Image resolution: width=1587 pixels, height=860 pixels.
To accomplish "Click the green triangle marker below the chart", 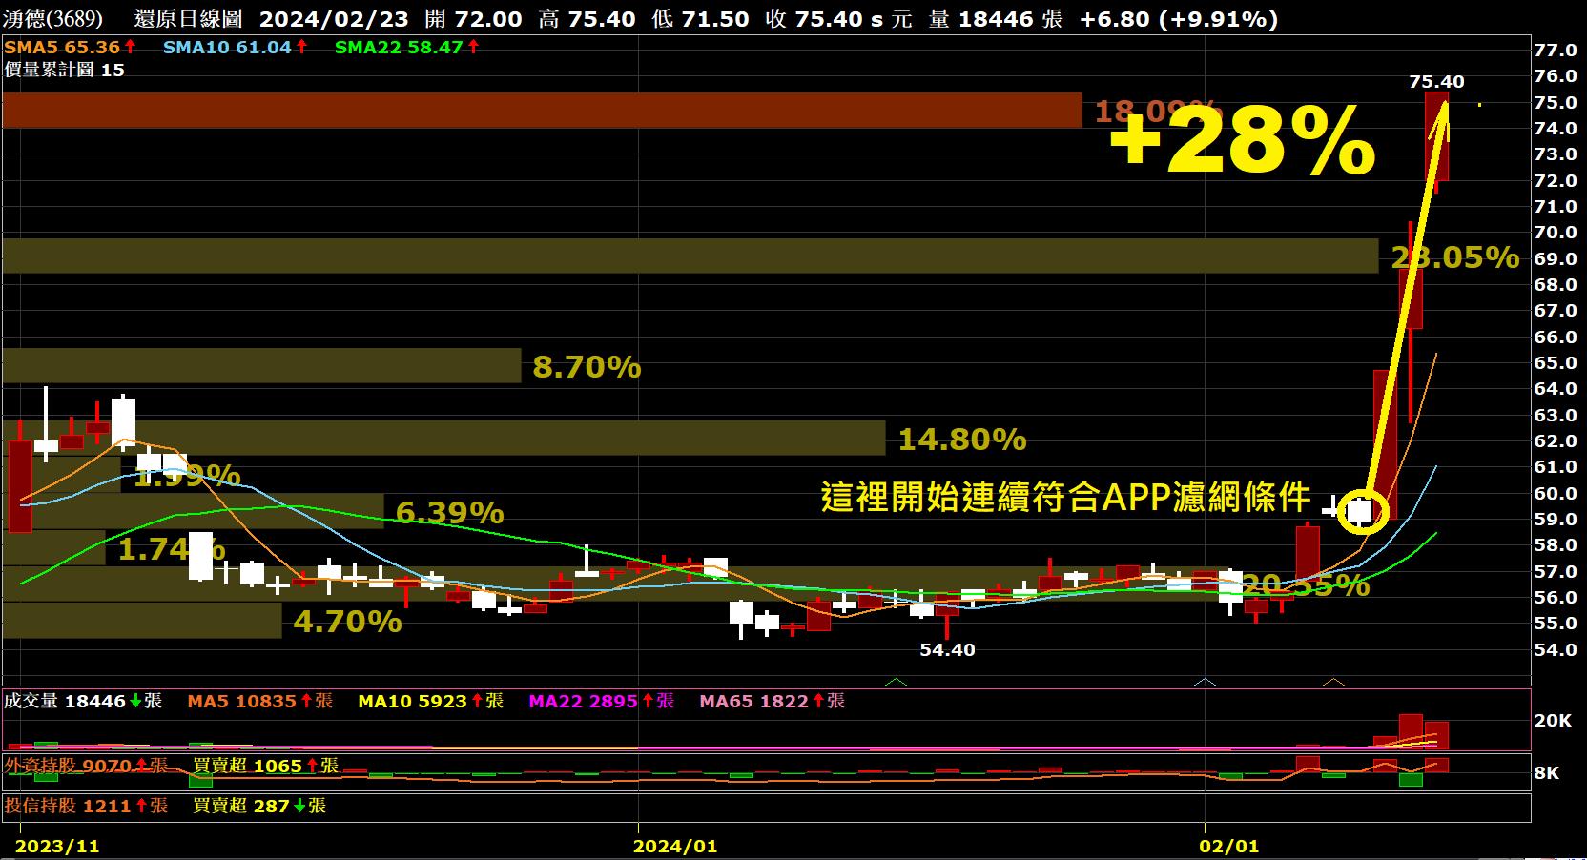I will 895,682.
